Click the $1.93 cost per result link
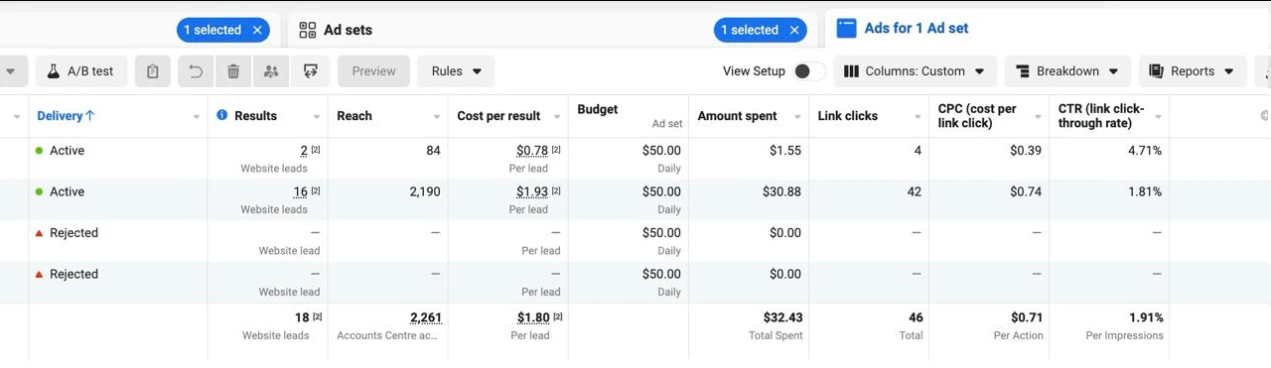 pyautogui.click(x=532, y=192)
